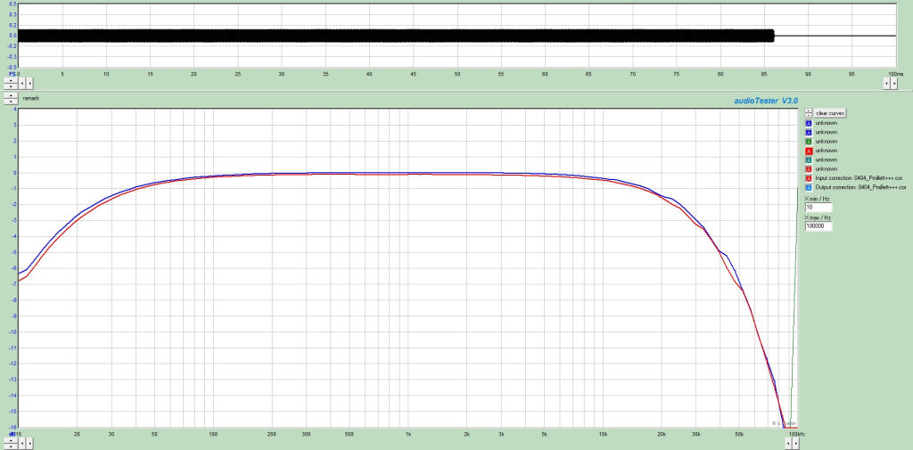Increase the dB scale below the frequency graph
This screenshot has height=450, width=913.
(11, 440)
